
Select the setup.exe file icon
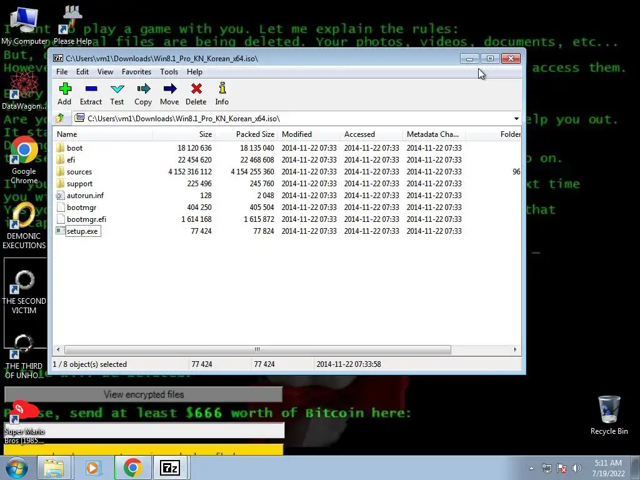(x=61, y=231)
